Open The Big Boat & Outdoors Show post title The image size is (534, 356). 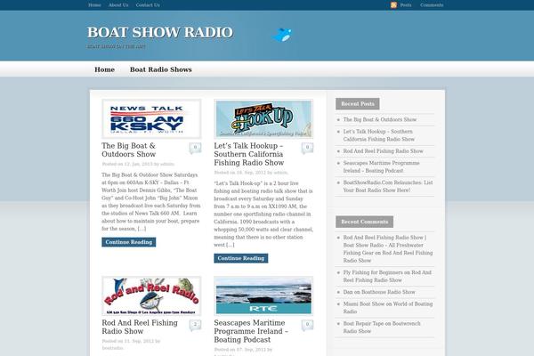pos(129,150)
